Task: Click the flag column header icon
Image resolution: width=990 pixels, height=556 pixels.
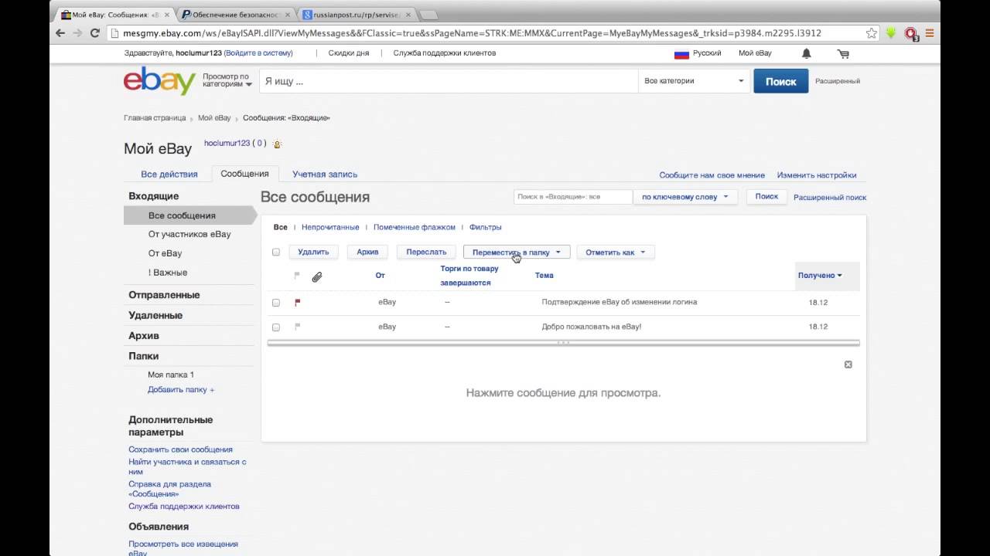Action: point(297,276)
